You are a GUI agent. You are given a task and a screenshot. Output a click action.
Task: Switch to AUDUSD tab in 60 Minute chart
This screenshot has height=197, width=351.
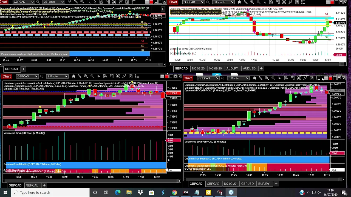click(x=249, y=68)
